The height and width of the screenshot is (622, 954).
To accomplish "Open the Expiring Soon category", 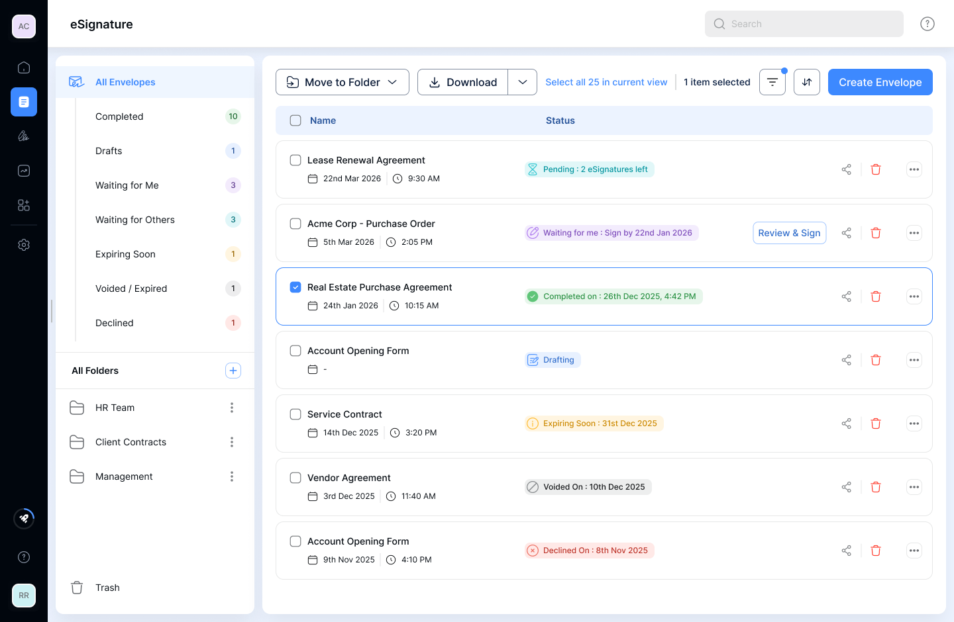I will (125, 254).
